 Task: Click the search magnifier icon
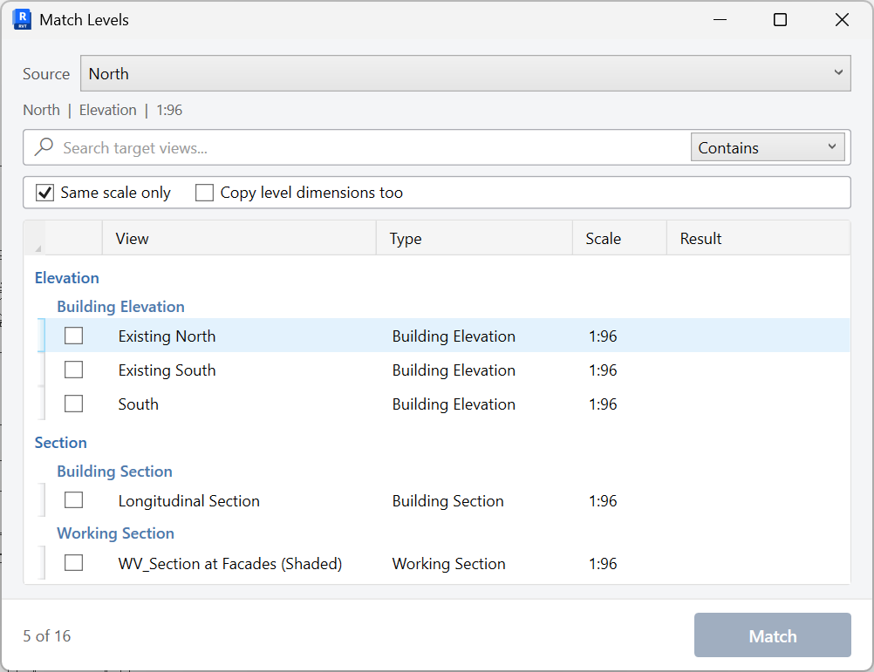44,147
